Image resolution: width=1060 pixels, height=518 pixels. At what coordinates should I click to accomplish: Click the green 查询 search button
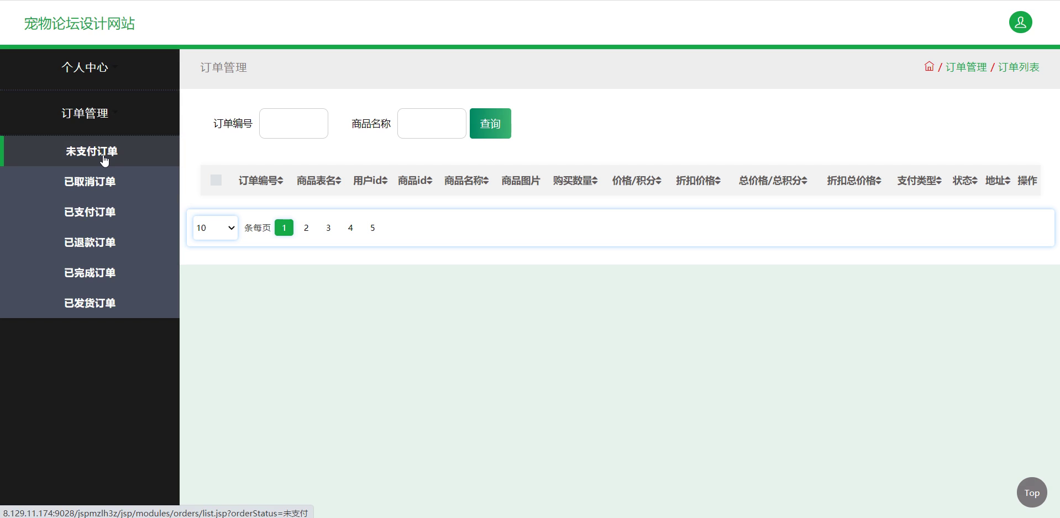point(490,123)
